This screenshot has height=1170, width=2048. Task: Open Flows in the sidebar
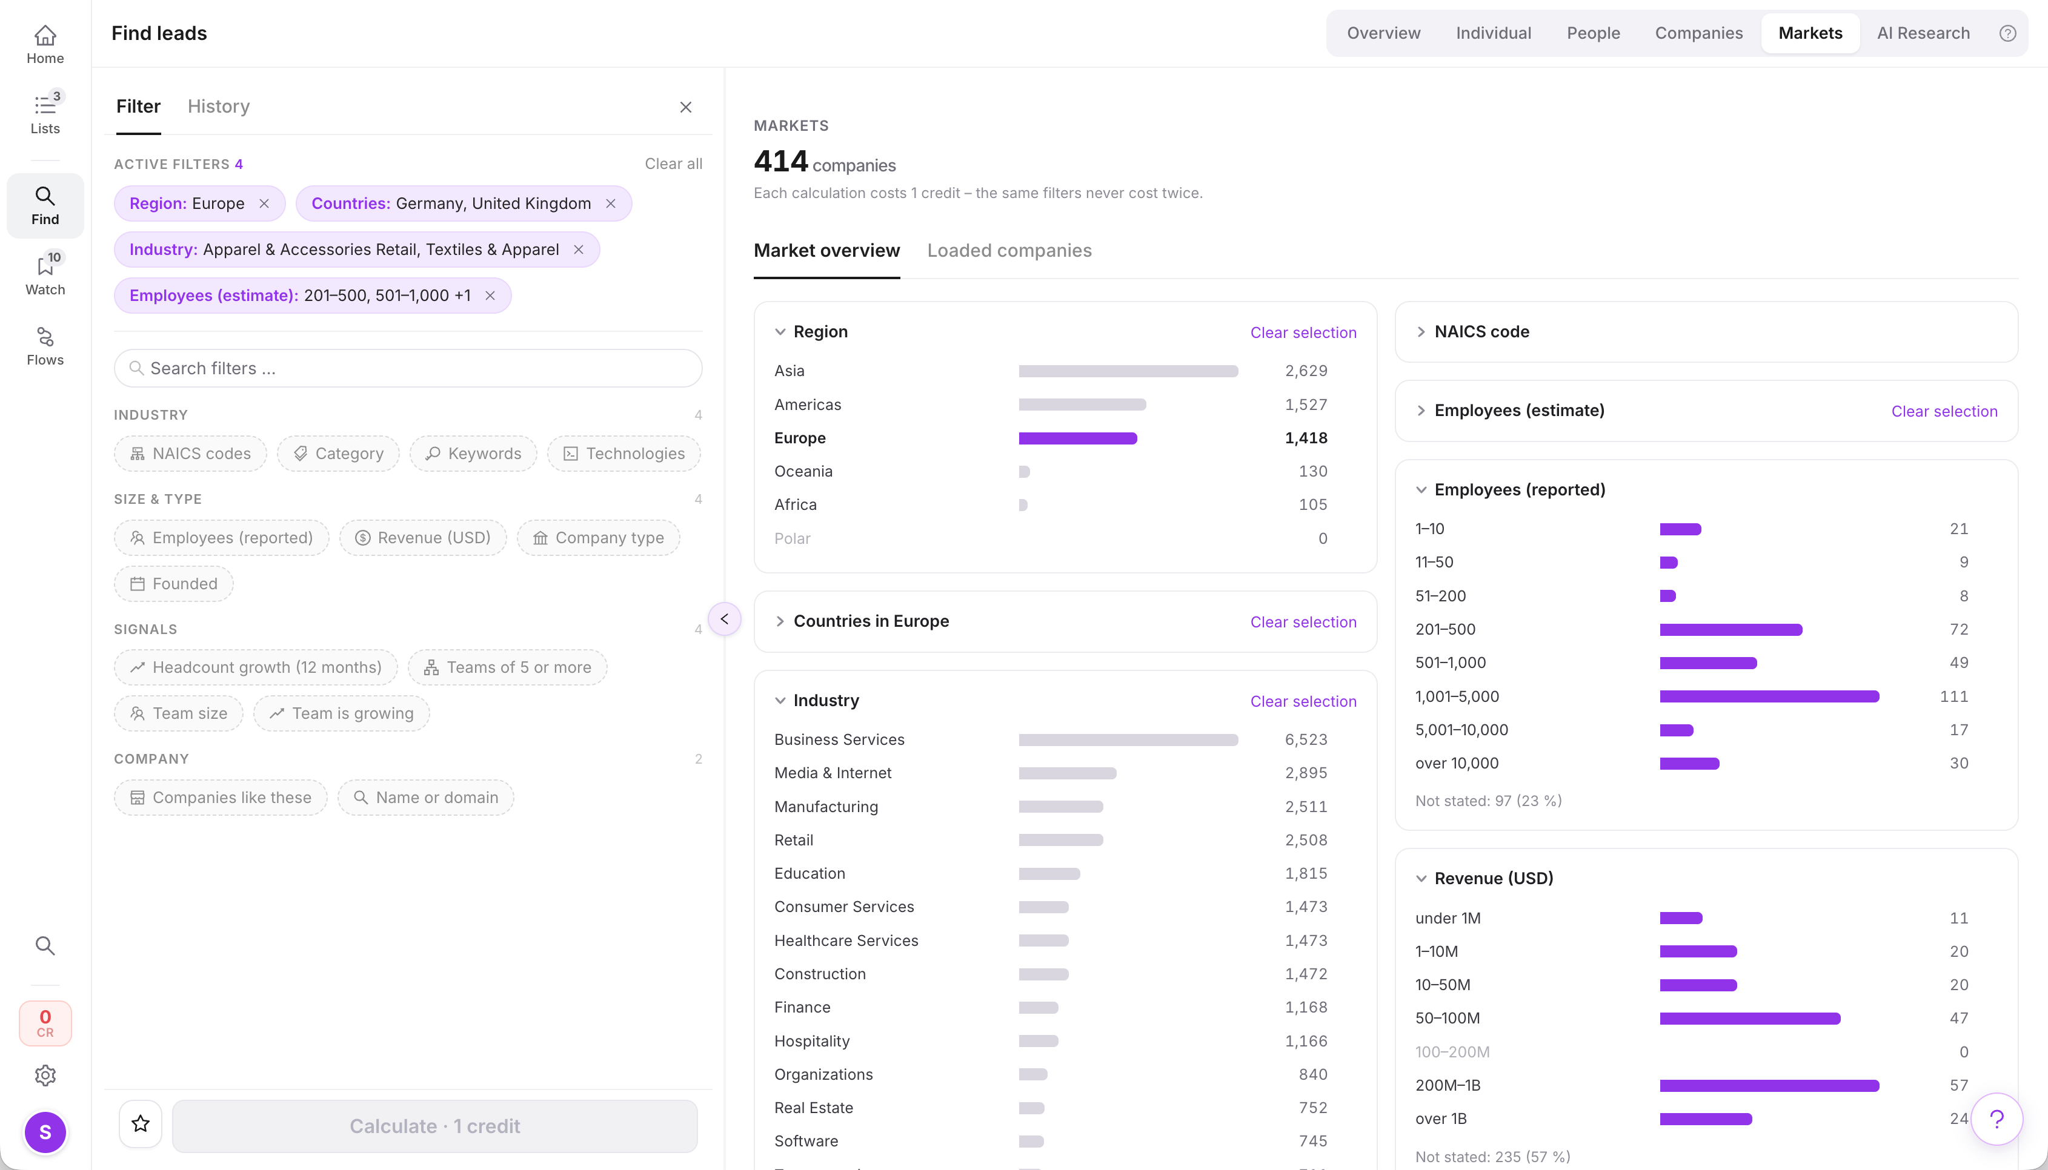point(45,346)
